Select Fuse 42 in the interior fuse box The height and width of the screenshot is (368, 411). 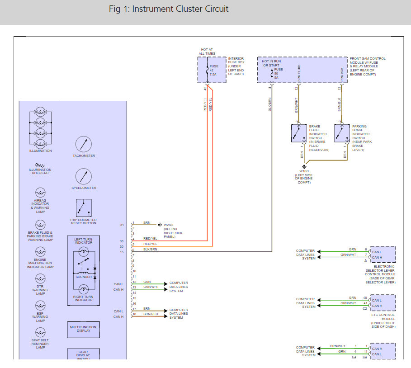pos(207,70)
